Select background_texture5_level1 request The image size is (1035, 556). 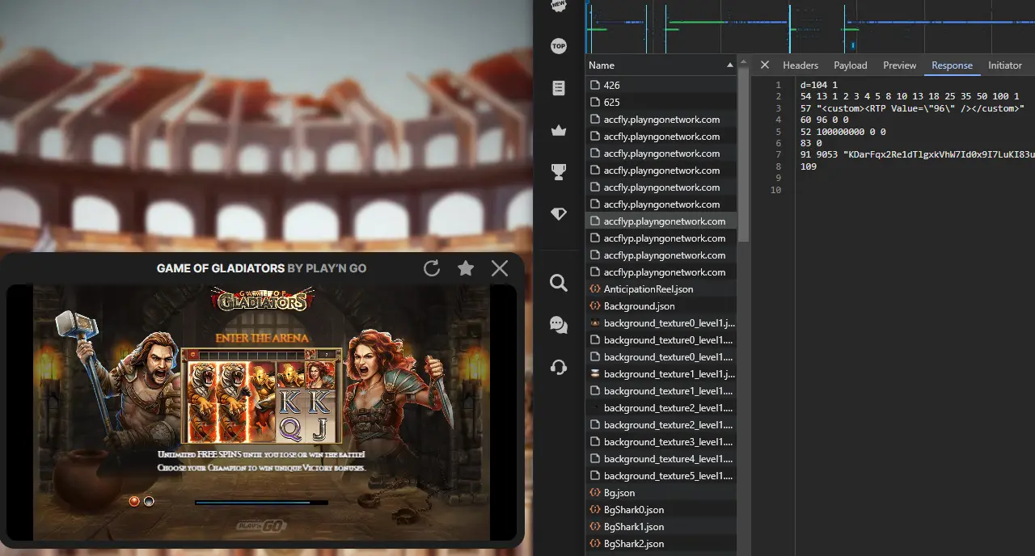pyautogui.click(x=661, y=475)
